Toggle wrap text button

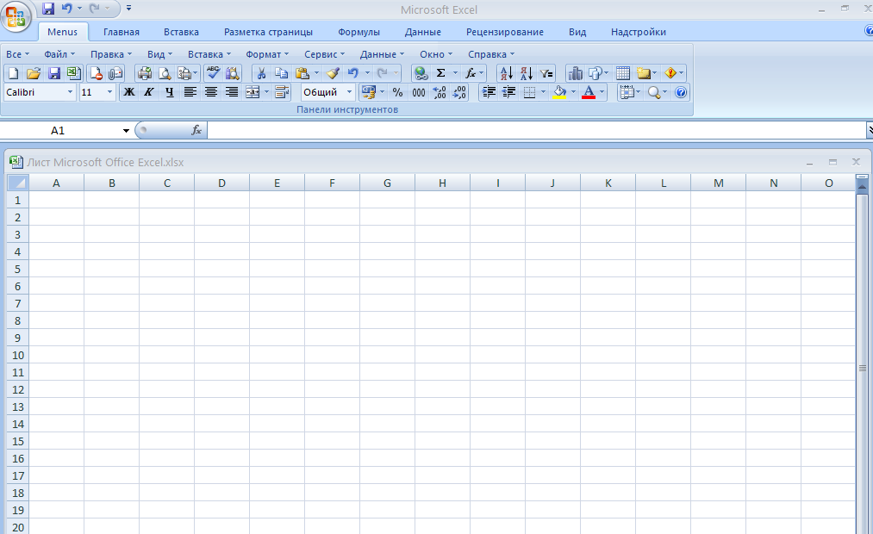coord(282,92)
